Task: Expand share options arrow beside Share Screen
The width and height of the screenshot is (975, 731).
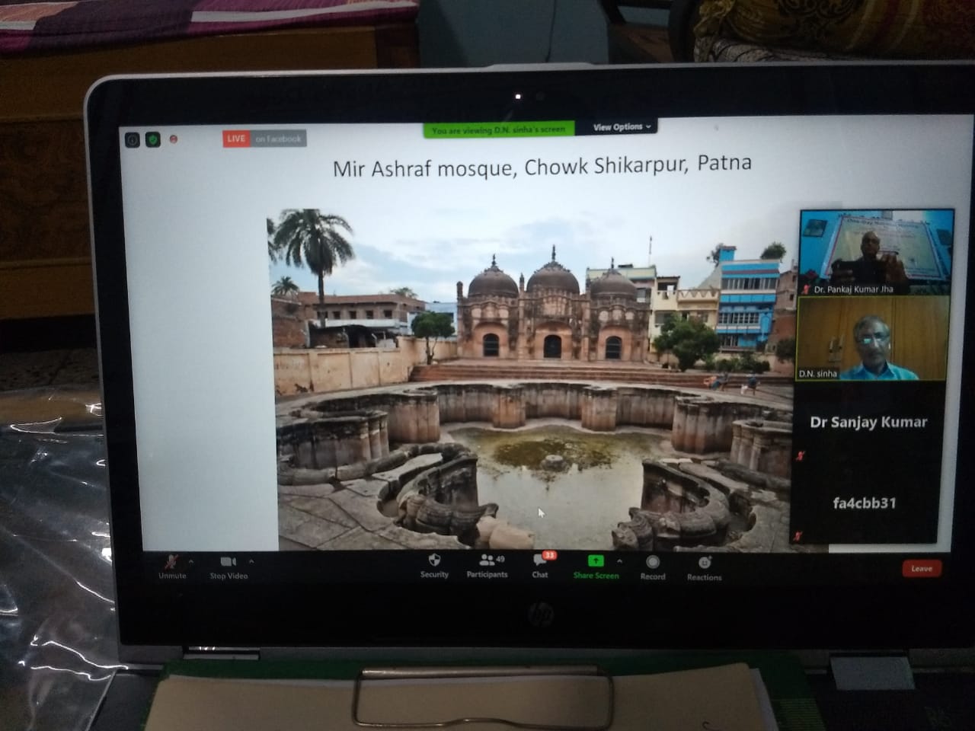Action: [x=619, y=561]
